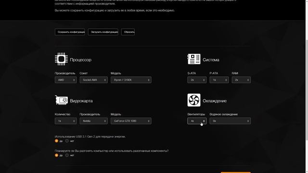
Task: Open the Socket AM4 dropdown
Action: pyautogui.click(x=94, y=80)
